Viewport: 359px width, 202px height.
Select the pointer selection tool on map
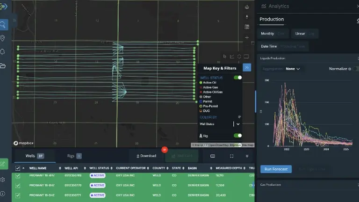[225, 57]
